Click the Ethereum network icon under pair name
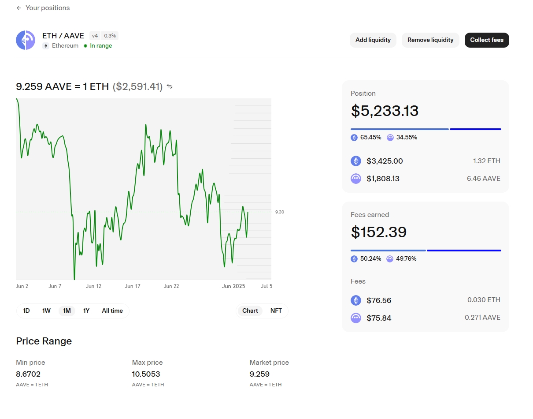Image resolution: width=533 pixels, height=419 pixels. pos(46,46)
